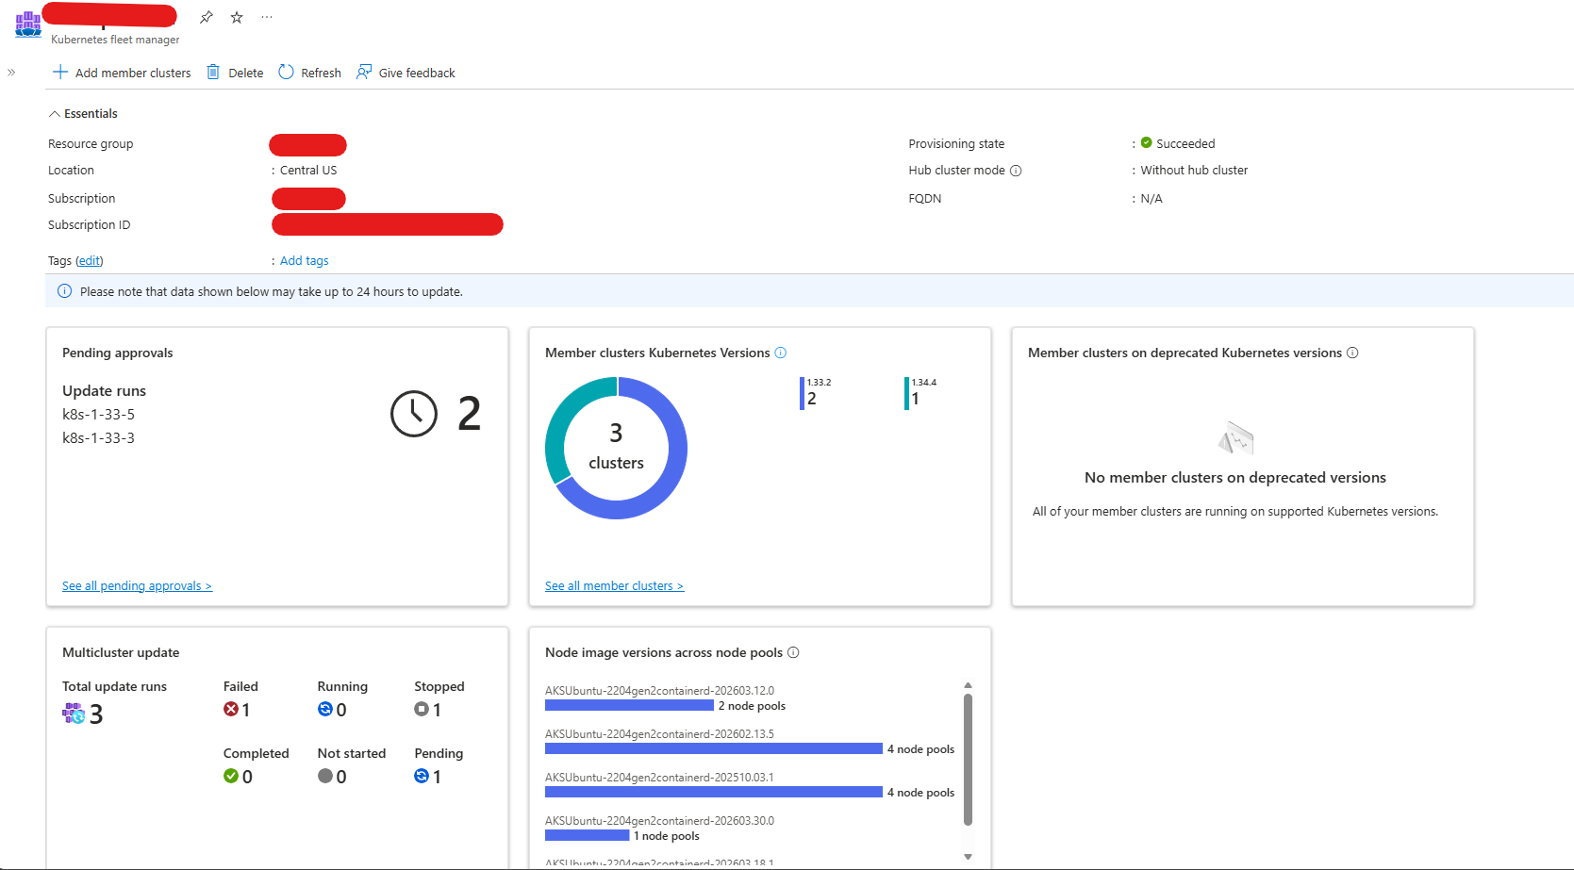The image size is (1574, 870).
Task: Expand the left navigation pane
Action: pyautogui.click(x=10, y=71)
